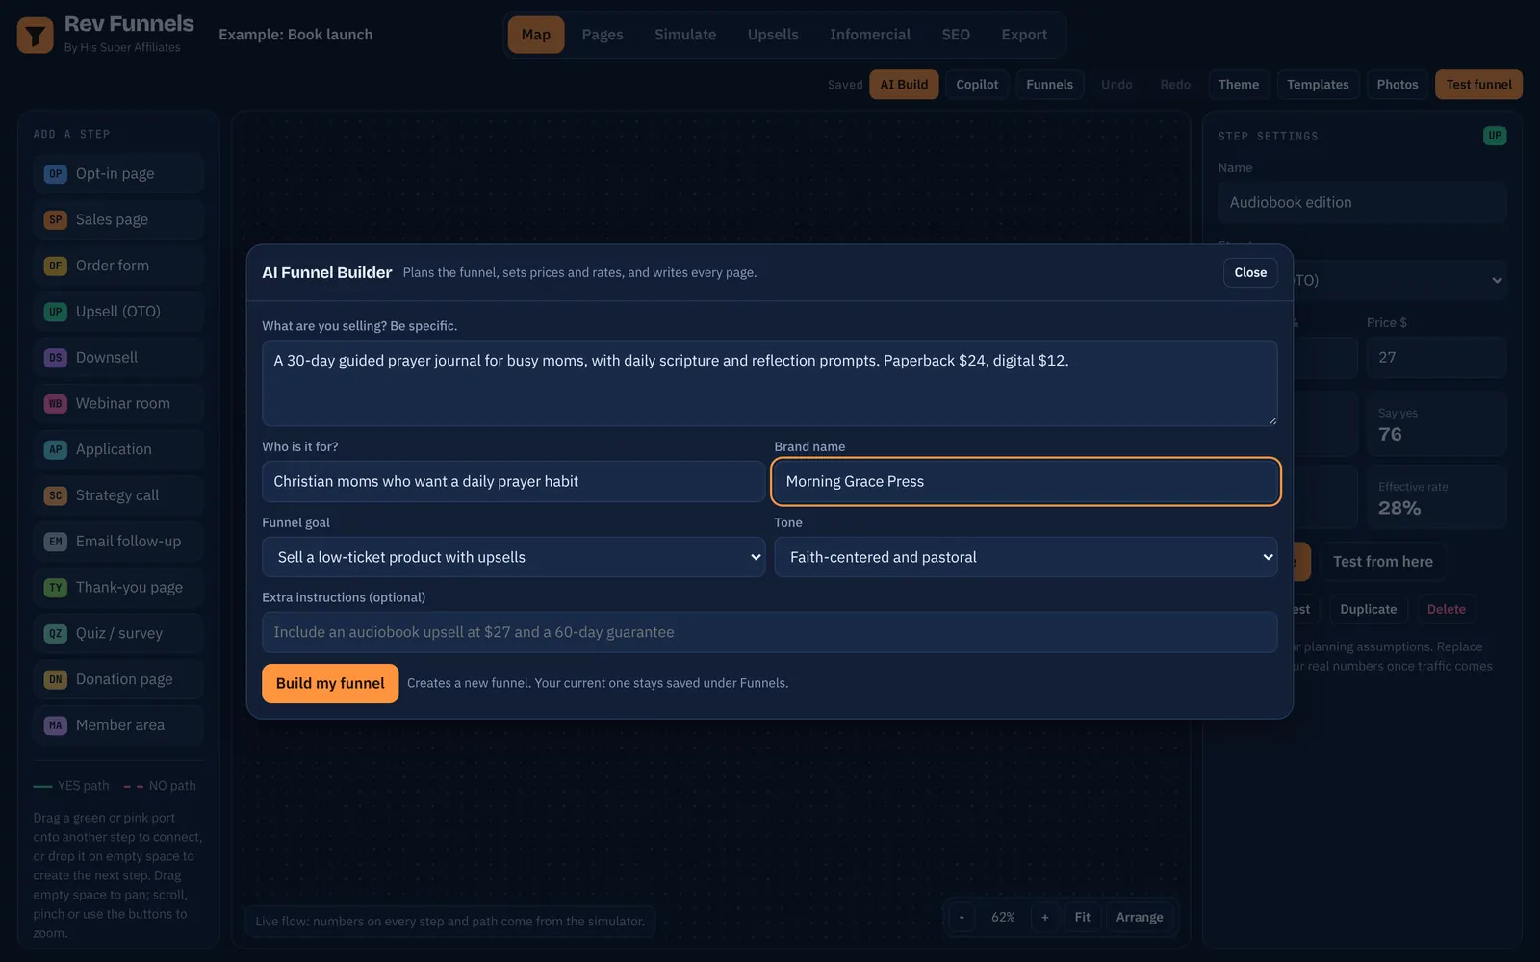This screenshot has height=962, width=1540.
Task: Switch to the Pages tab
Action: click(603, 35)
